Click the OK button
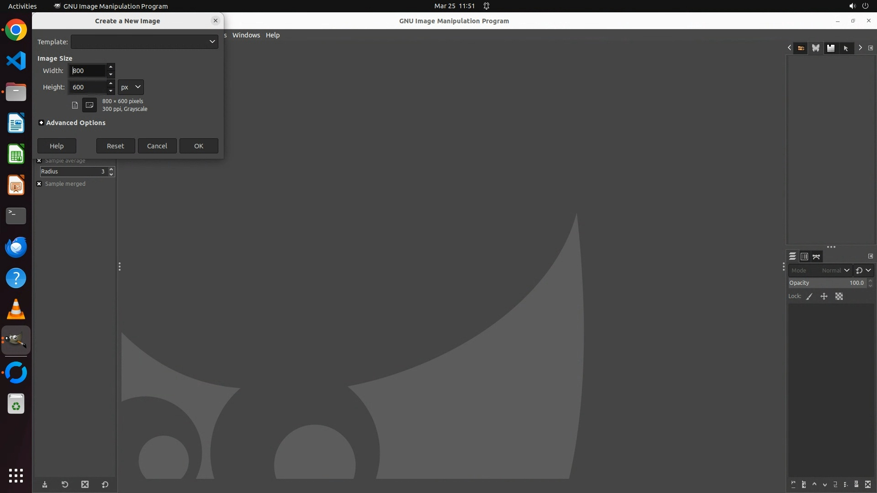This screenshot has height=493, width=877. [x=199, y=146]
